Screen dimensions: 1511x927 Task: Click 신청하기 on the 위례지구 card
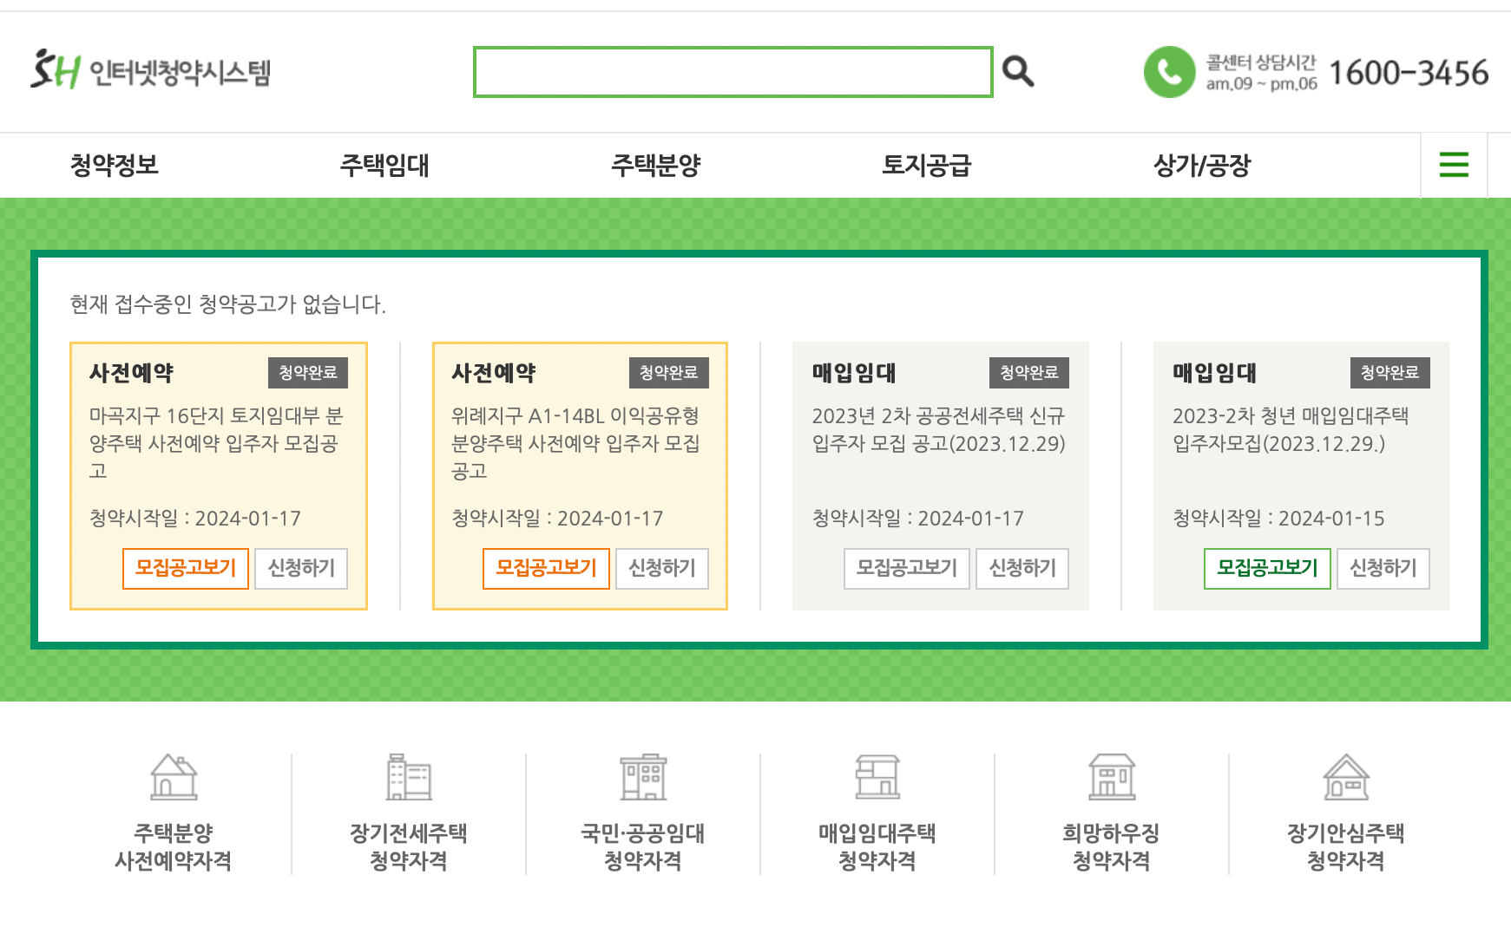[661, 570]
